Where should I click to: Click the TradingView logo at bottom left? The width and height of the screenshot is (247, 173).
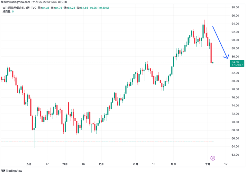point(12,170)
